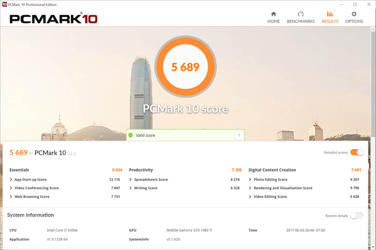This screenshot has height=250, width=376.
Task: Click the Productivity heading
Action: (x=141, y=170)
